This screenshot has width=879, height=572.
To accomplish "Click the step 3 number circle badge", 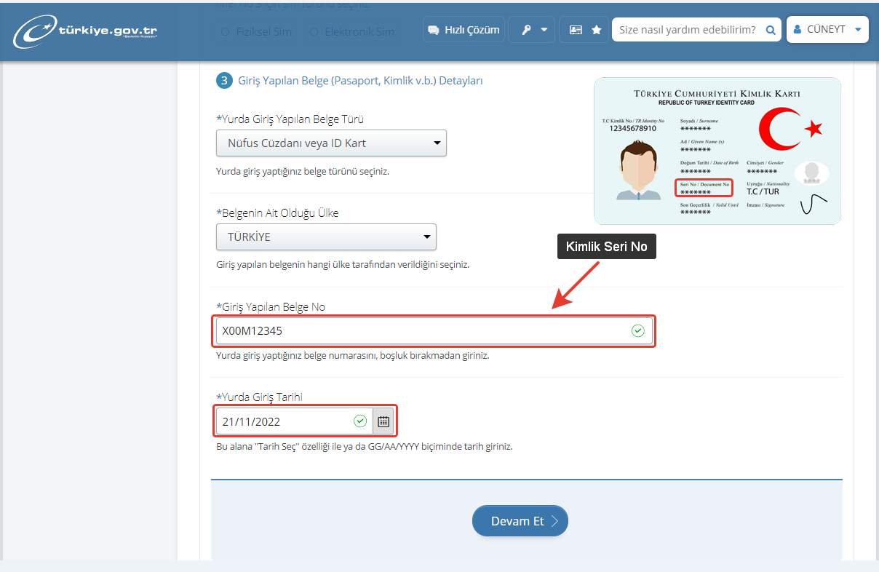I will tap(224, 81).
